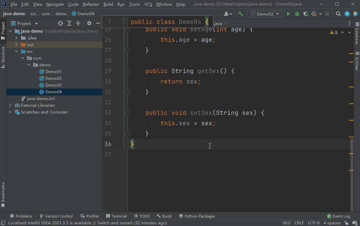Toggle fold marker at setSex method line
Viewport: 360px width, 226px height.
tap(128, 113)
